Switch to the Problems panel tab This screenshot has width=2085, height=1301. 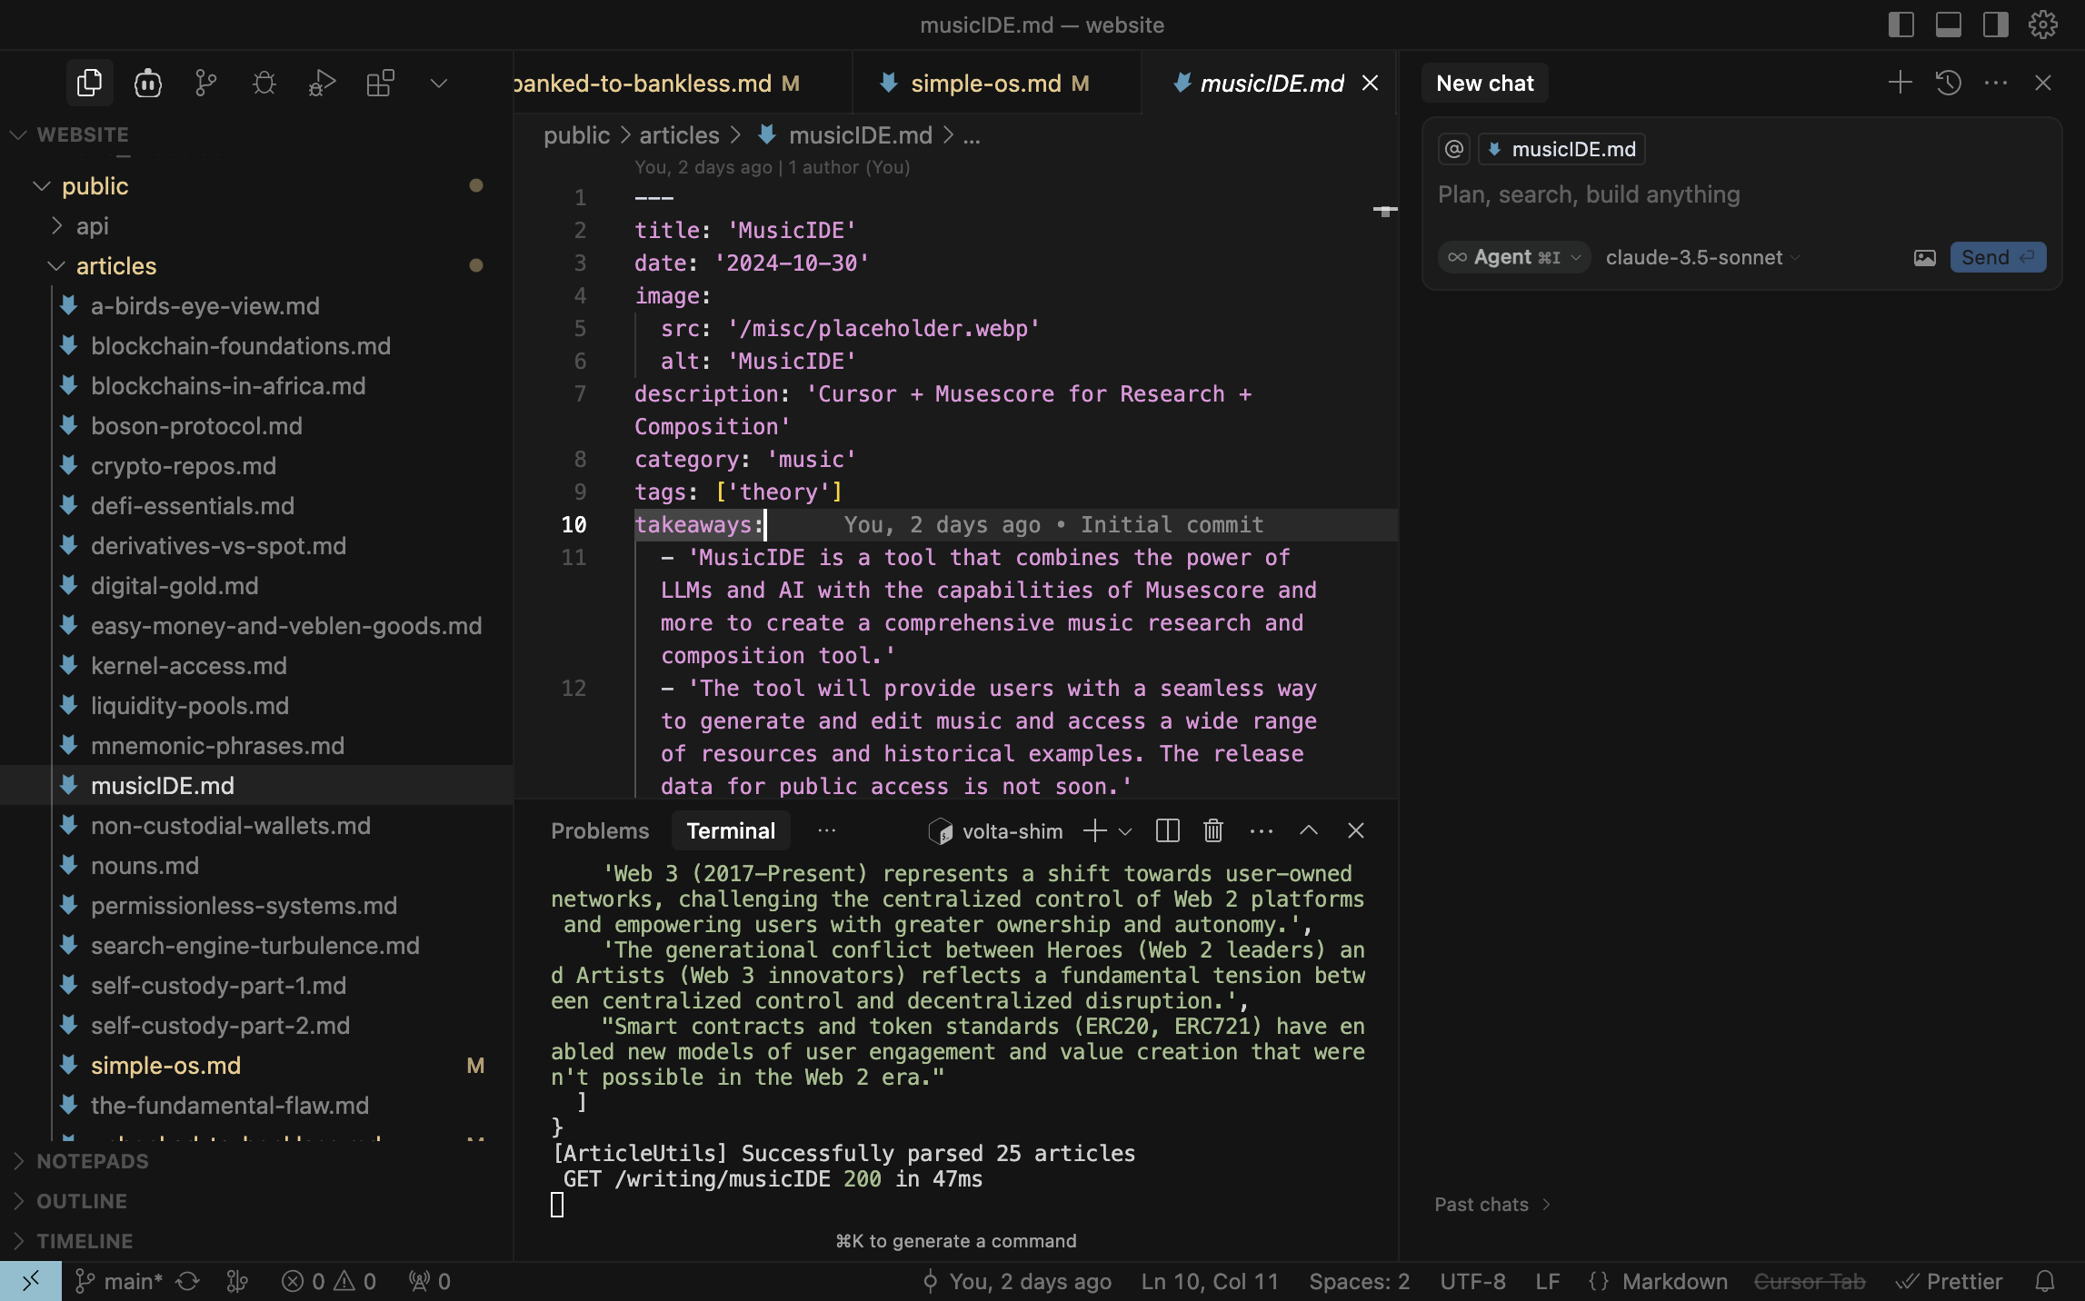click(x=600, y=830)
